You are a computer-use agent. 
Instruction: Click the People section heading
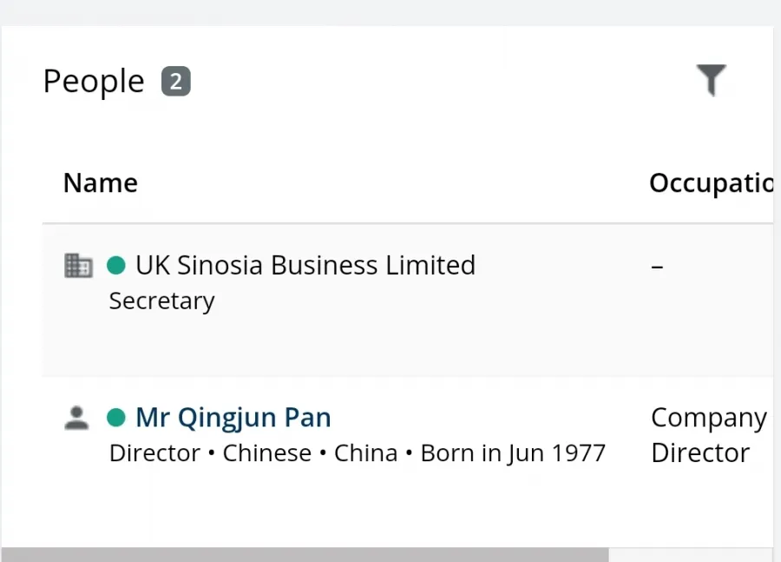[94, 81]
